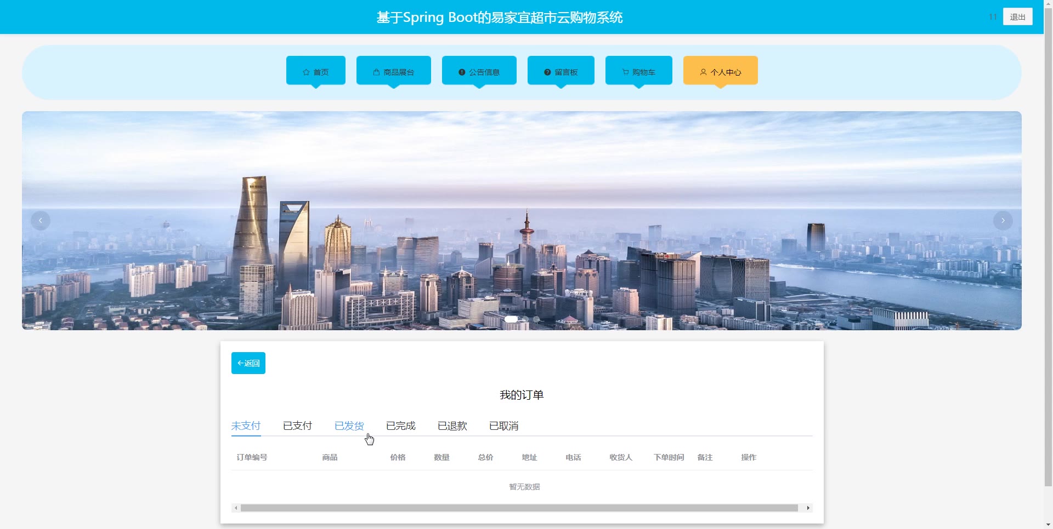This screenshot has width=1053, height=529.
Task: Show previous banner slide with left arrow
Action: [x=41, y=221]
